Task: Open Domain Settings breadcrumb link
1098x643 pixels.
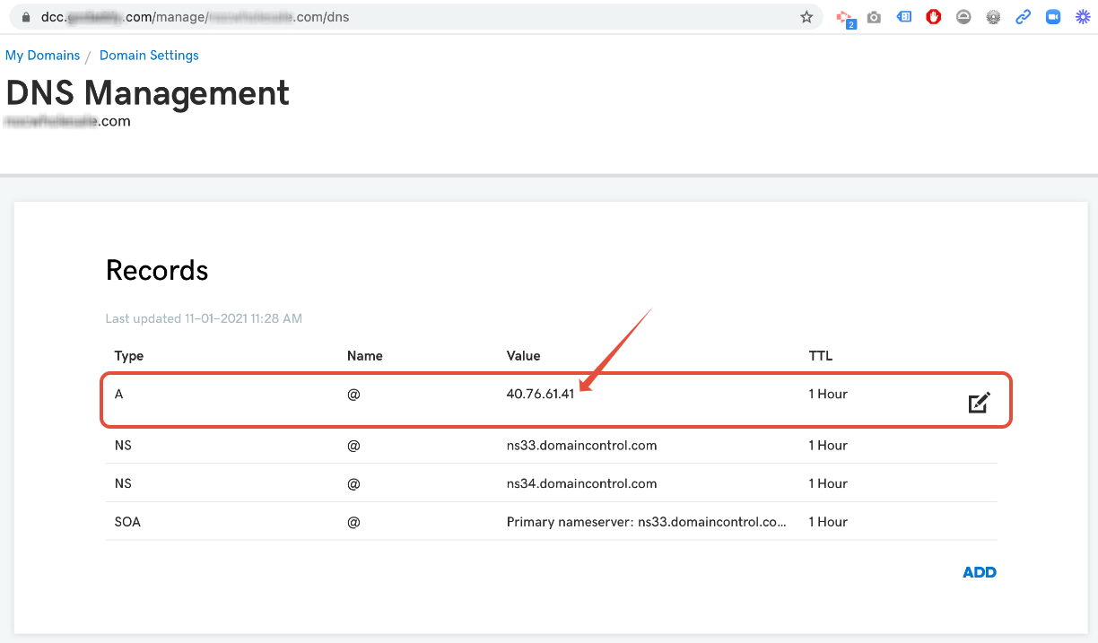Action: point(149,56)
